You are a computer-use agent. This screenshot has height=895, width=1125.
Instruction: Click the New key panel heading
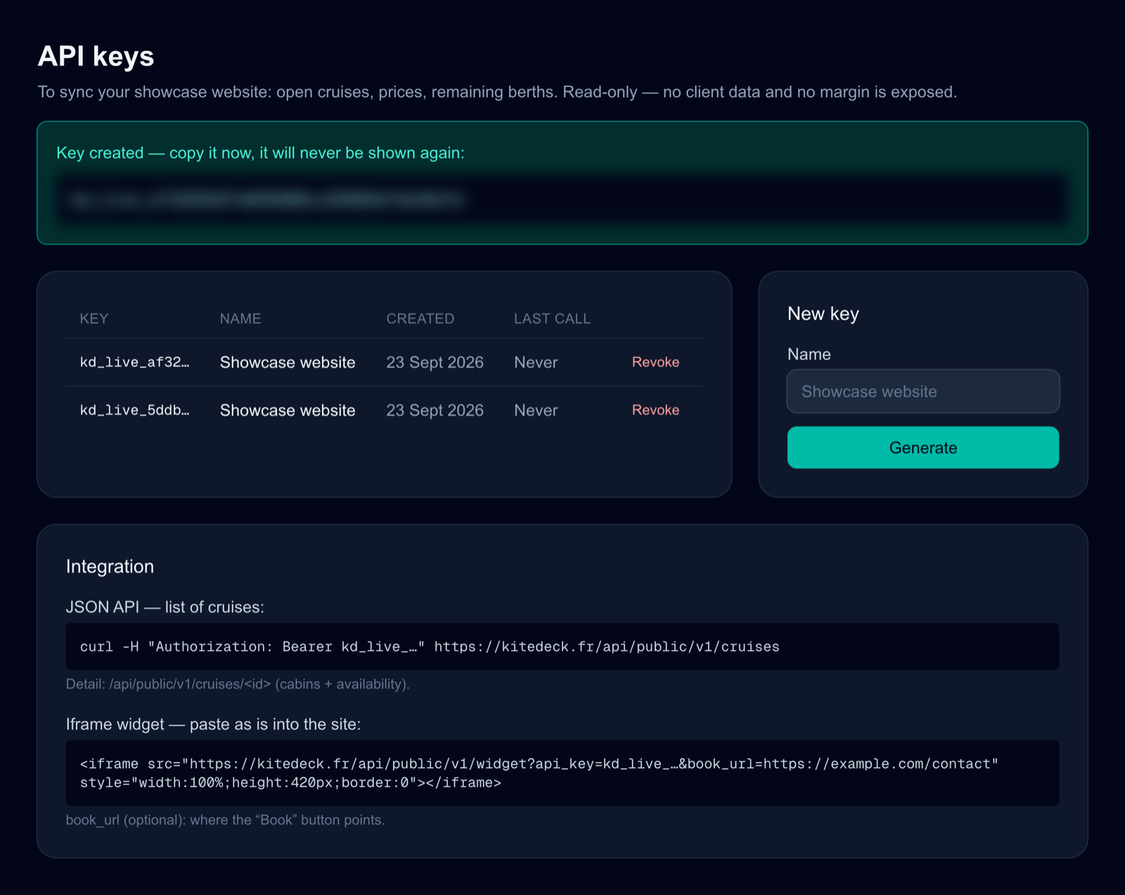[823, 314]
